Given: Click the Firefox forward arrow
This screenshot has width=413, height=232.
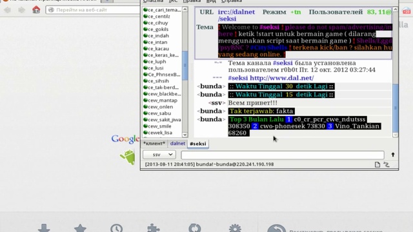Looking at the screenshot, I should pos(21,10).
